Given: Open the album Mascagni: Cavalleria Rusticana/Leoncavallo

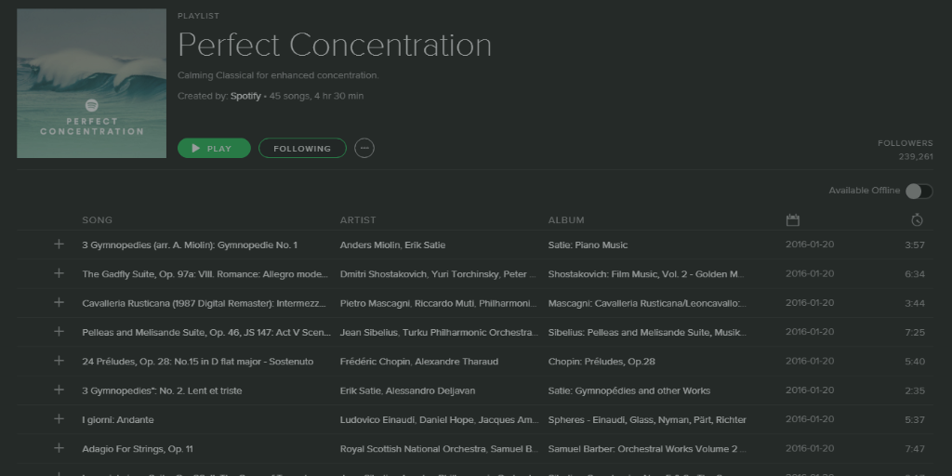Looking at the screenshot, I should (647, 304).
